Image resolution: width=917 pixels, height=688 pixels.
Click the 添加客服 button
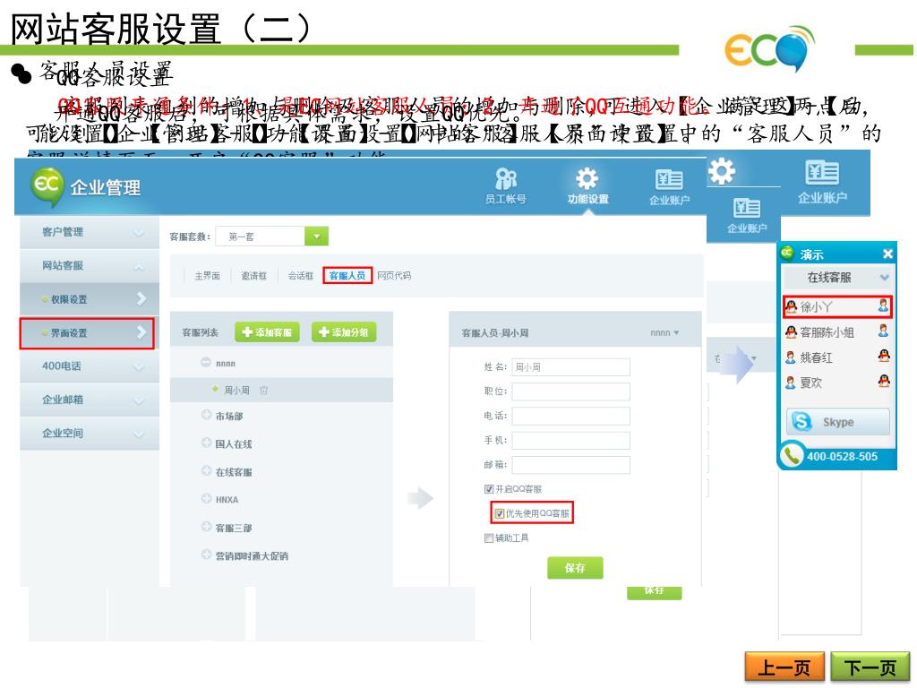(x=267, y=332)
